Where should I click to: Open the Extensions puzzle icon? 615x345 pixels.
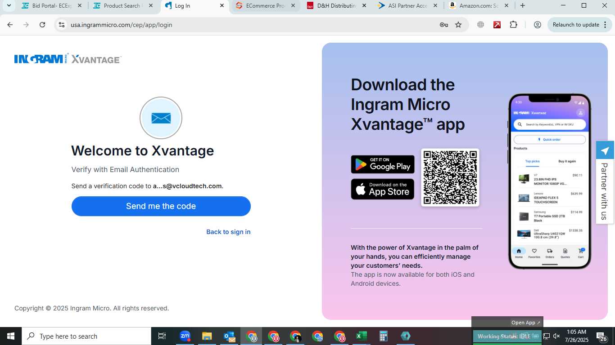tap(513, 25)
